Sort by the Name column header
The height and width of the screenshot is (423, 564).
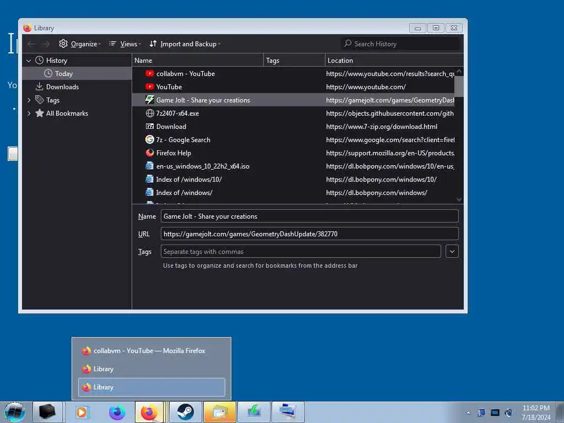pos(198,61)
